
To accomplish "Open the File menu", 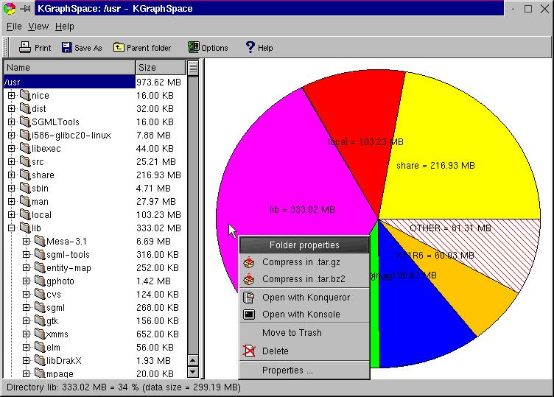I will click(14, 27).
